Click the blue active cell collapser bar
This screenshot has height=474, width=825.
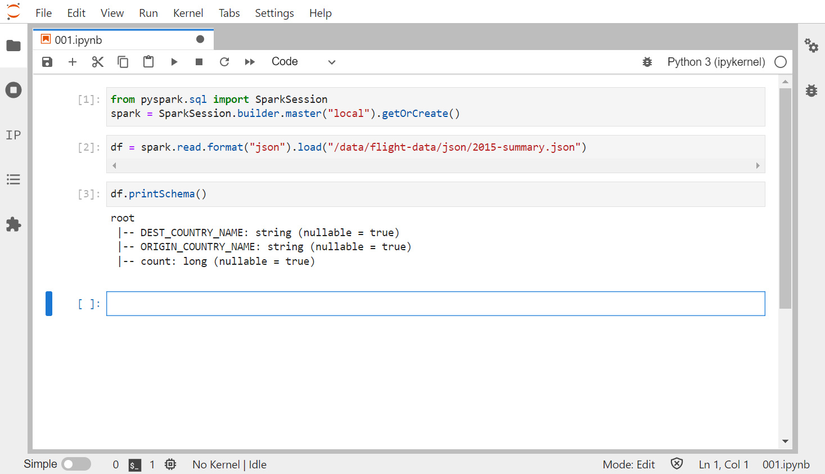point(49,304)
